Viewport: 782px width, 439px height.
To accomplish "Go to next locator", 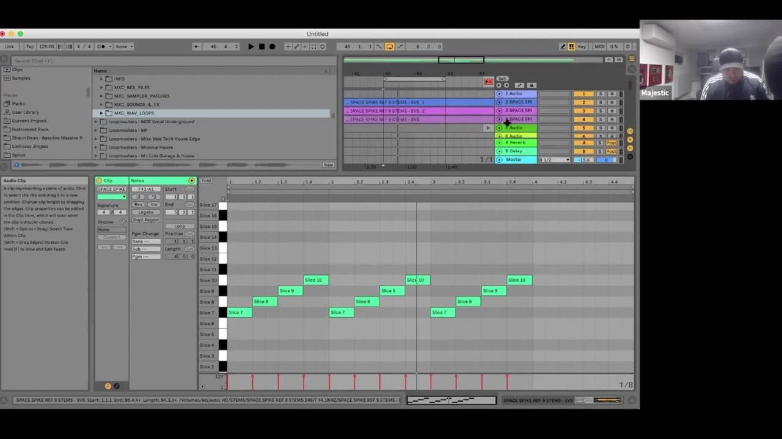I will pyautogui.click(x=506, y=85).
